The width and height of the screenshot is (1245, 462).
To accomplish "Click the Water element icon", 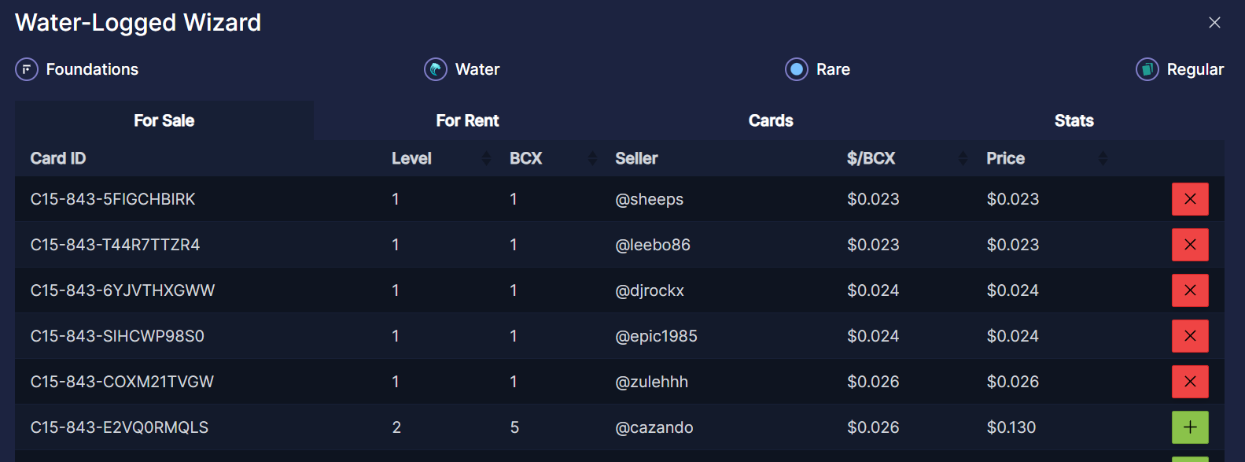I will click(435, 69).
